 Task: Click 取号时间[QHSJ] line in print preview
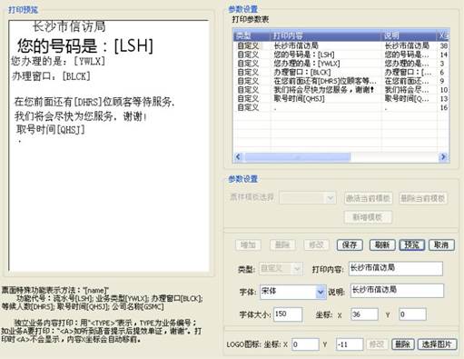coord(51,130)
